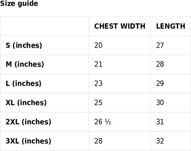191x151 pixels.
Task: Click the S (inches) row label
Action: (x=24, y=45)
